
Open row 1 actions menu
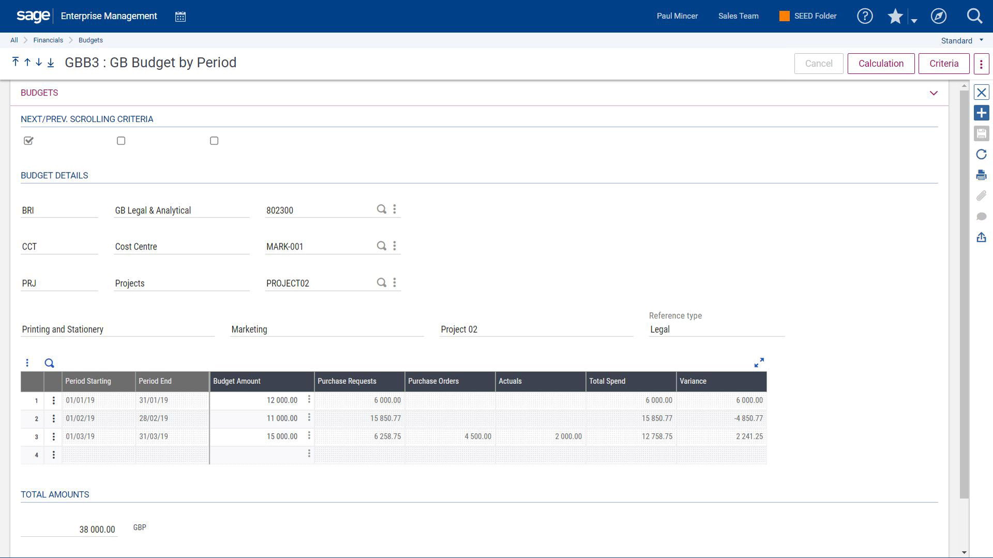tap(53, 400)
